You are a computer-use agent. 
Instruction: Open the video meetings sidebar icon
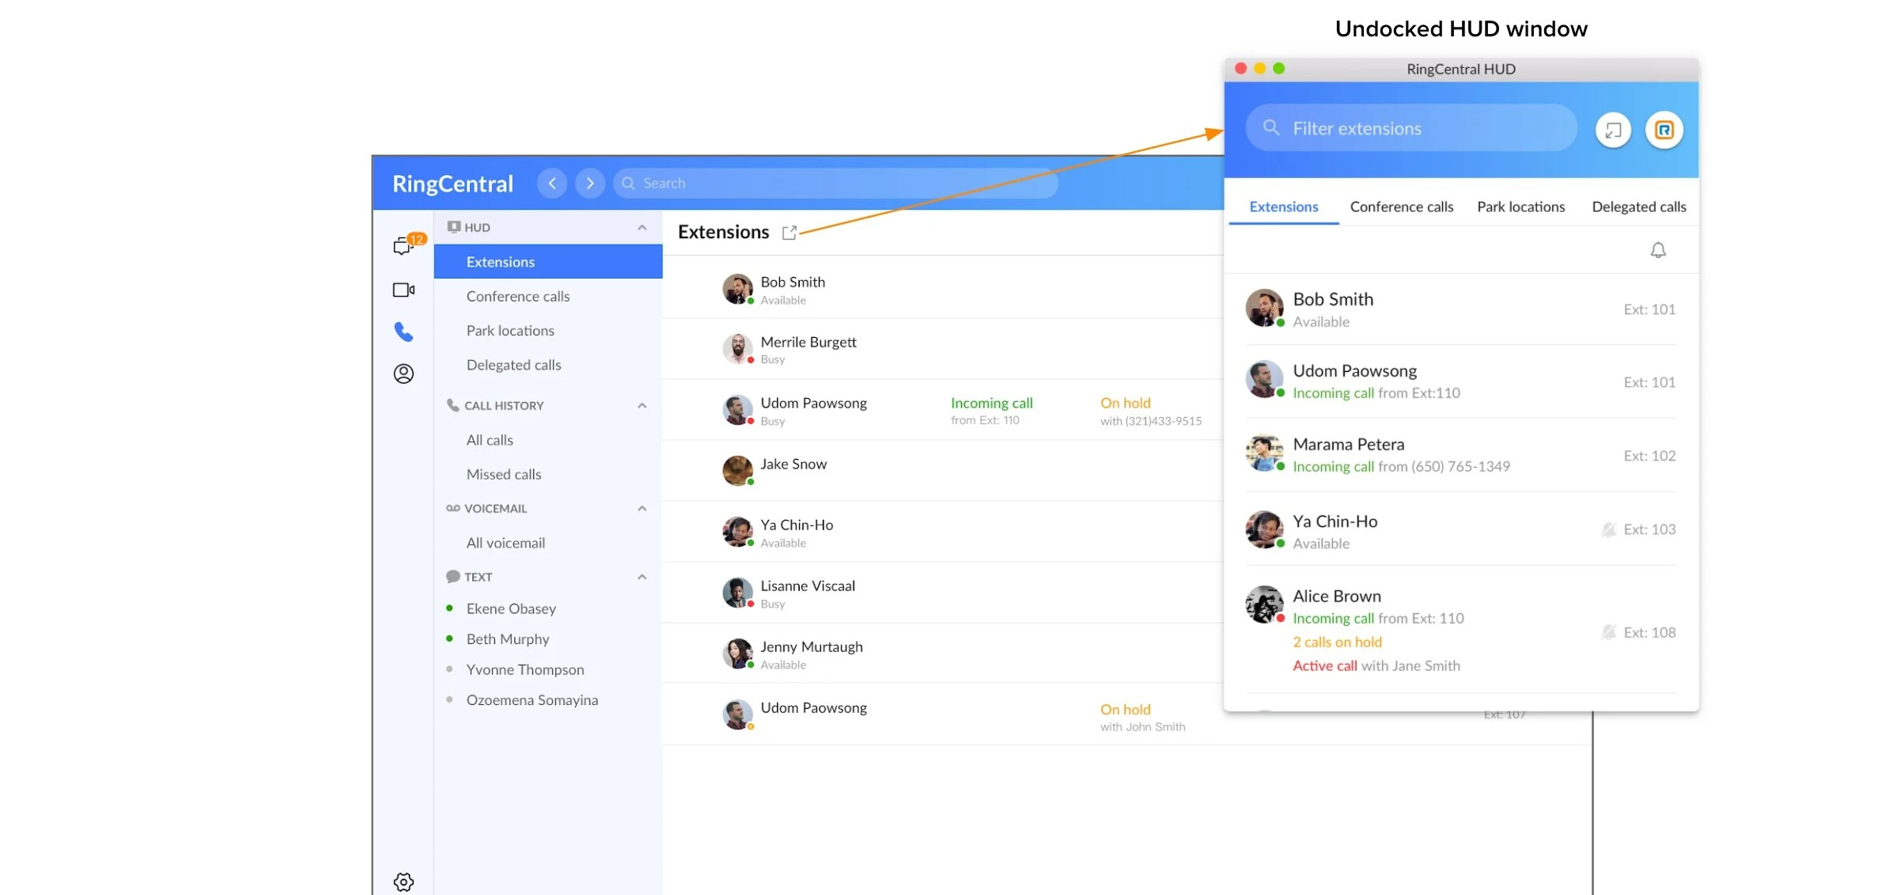pos(403,290)
